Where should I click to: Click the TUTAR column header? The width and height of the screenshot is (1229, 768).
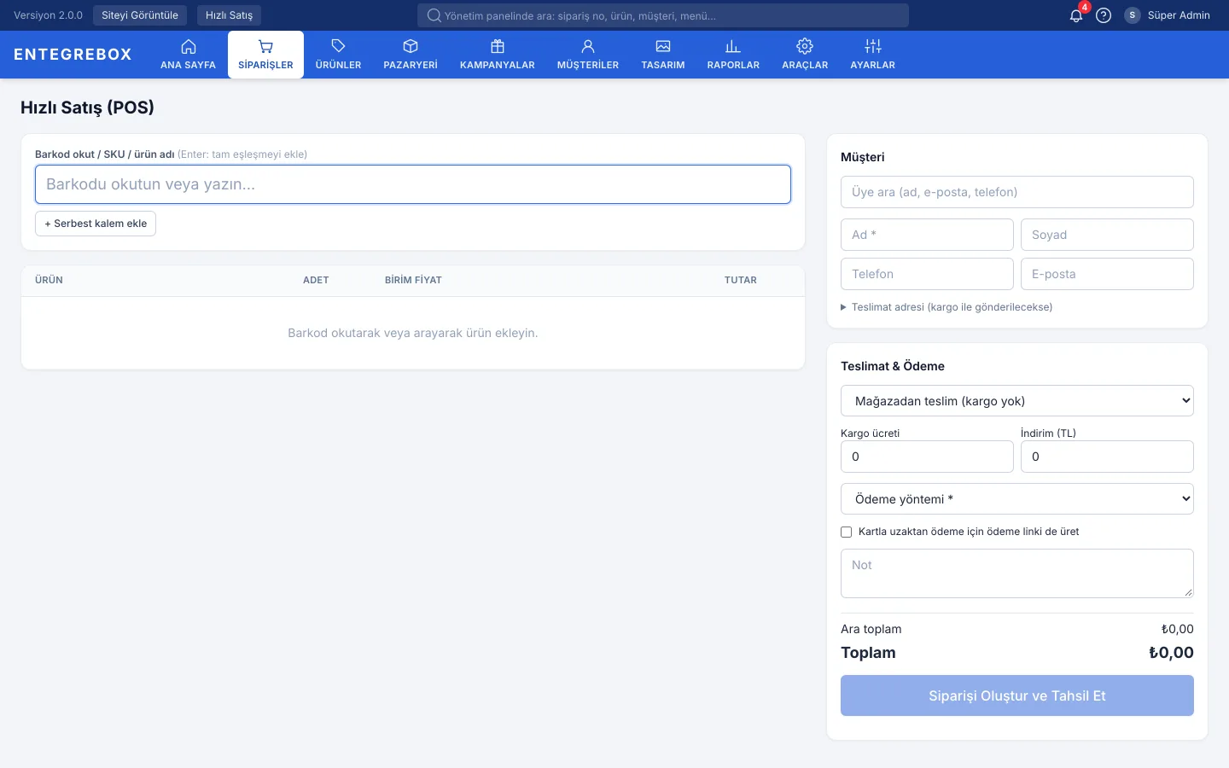pos(741,280)
